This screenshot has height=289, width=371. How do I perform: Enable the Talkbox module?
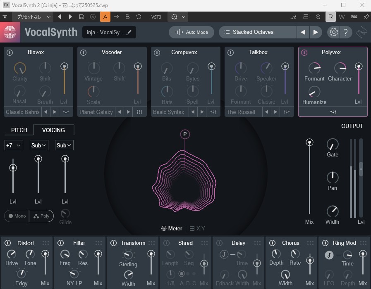230,52
